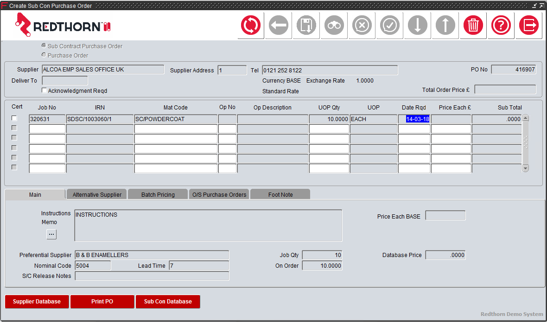Tick the Cert checkbox for job 320631
Viewport: 547px width, 322px height.
click(x=14, y=118)
